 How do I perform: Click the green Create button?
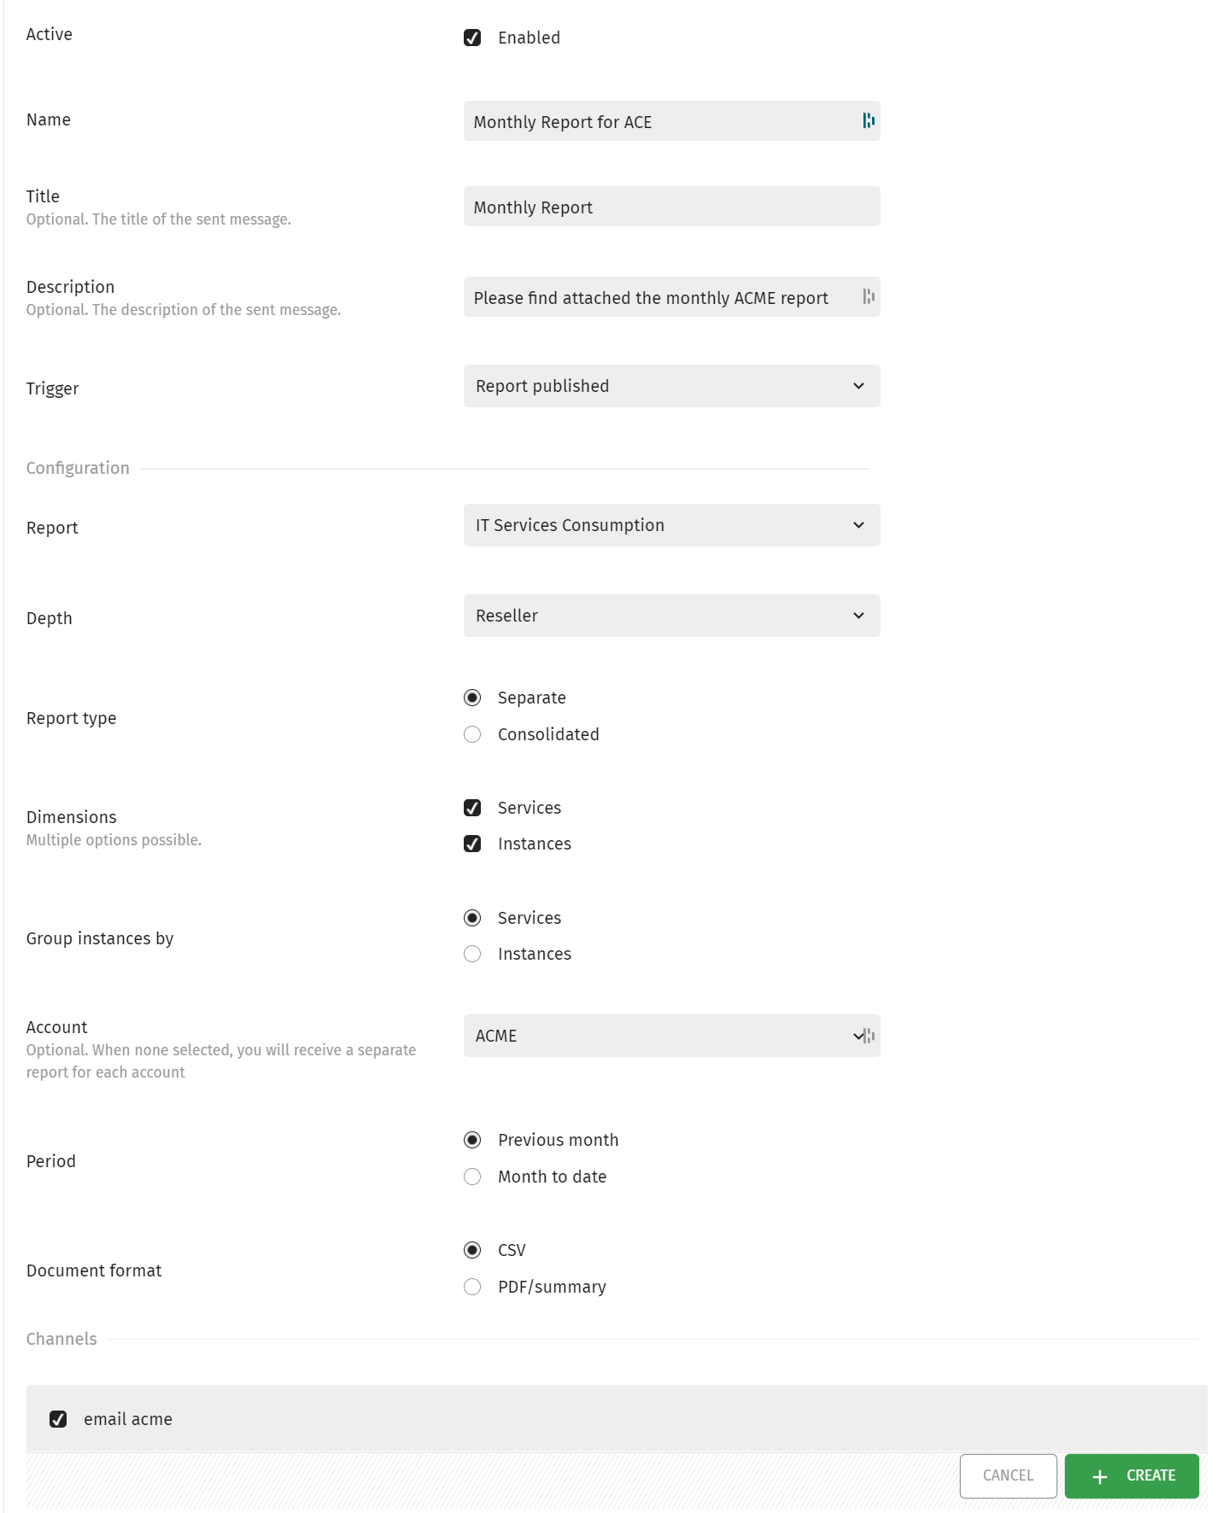click(x=1132, y=1475)
